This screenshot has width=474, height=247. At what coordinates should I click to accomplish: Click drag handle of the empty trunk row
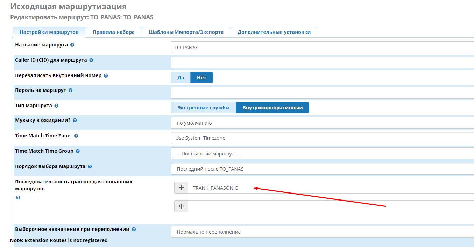coord(181,206)
